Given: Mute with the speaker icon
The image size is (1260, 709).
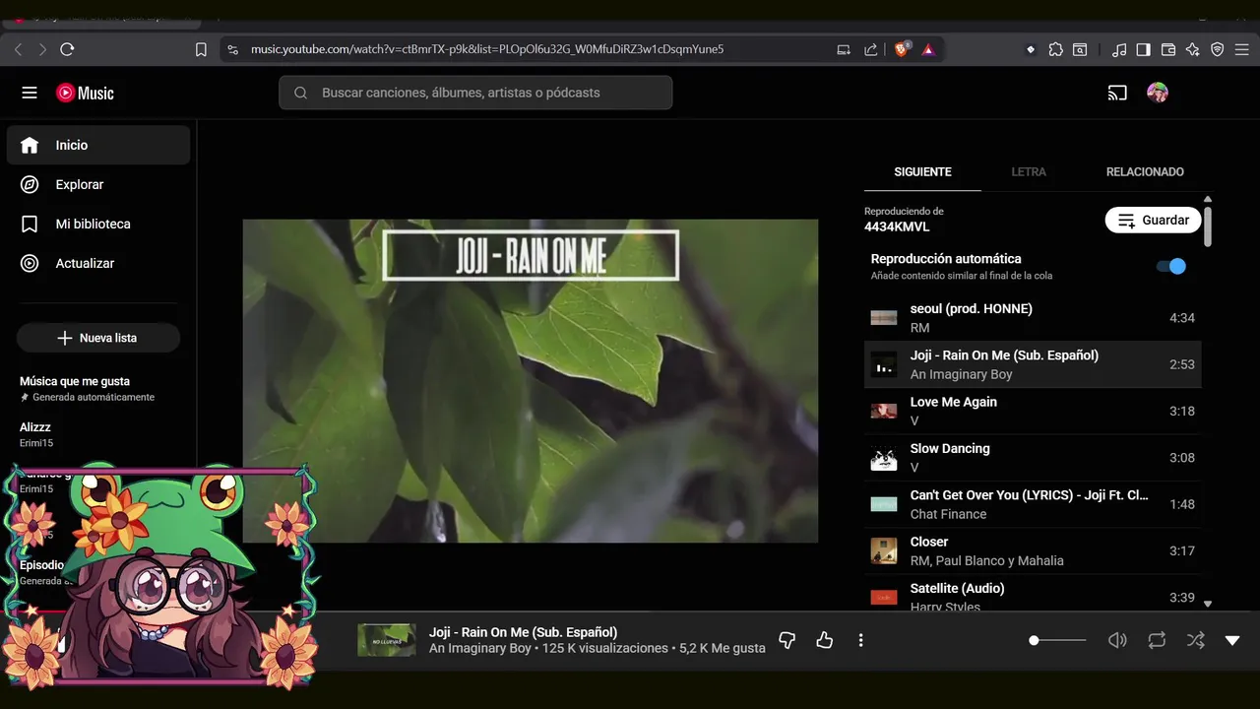Looking at the screenshot, I should 1117,640.
